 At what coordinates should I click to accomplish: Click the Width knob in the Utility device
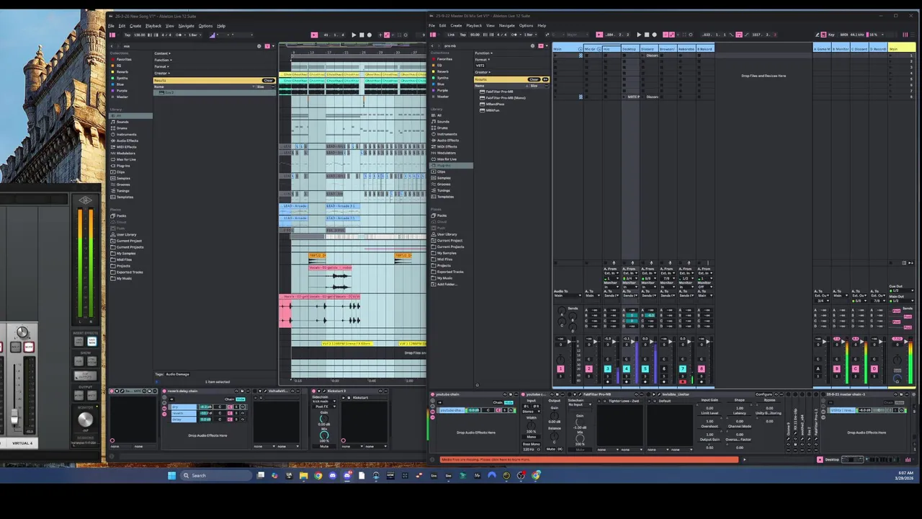click(532, 425)
